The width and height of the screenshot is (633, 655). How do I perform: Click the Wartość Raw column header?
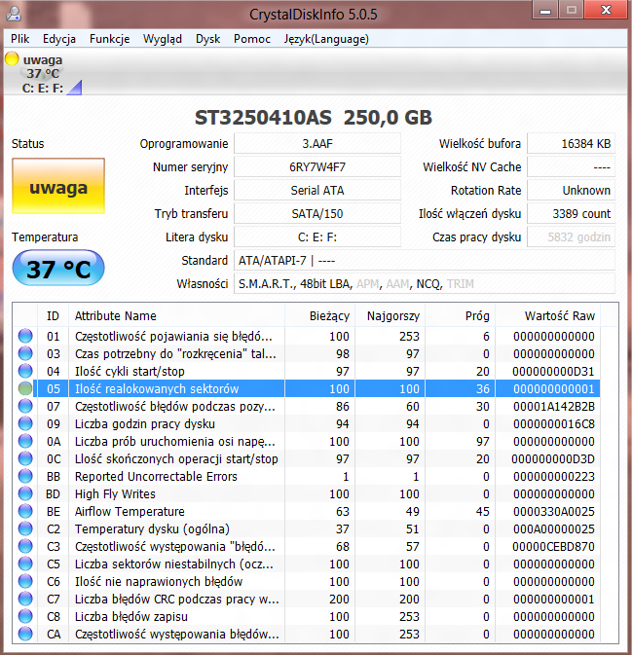pos(547,315)
